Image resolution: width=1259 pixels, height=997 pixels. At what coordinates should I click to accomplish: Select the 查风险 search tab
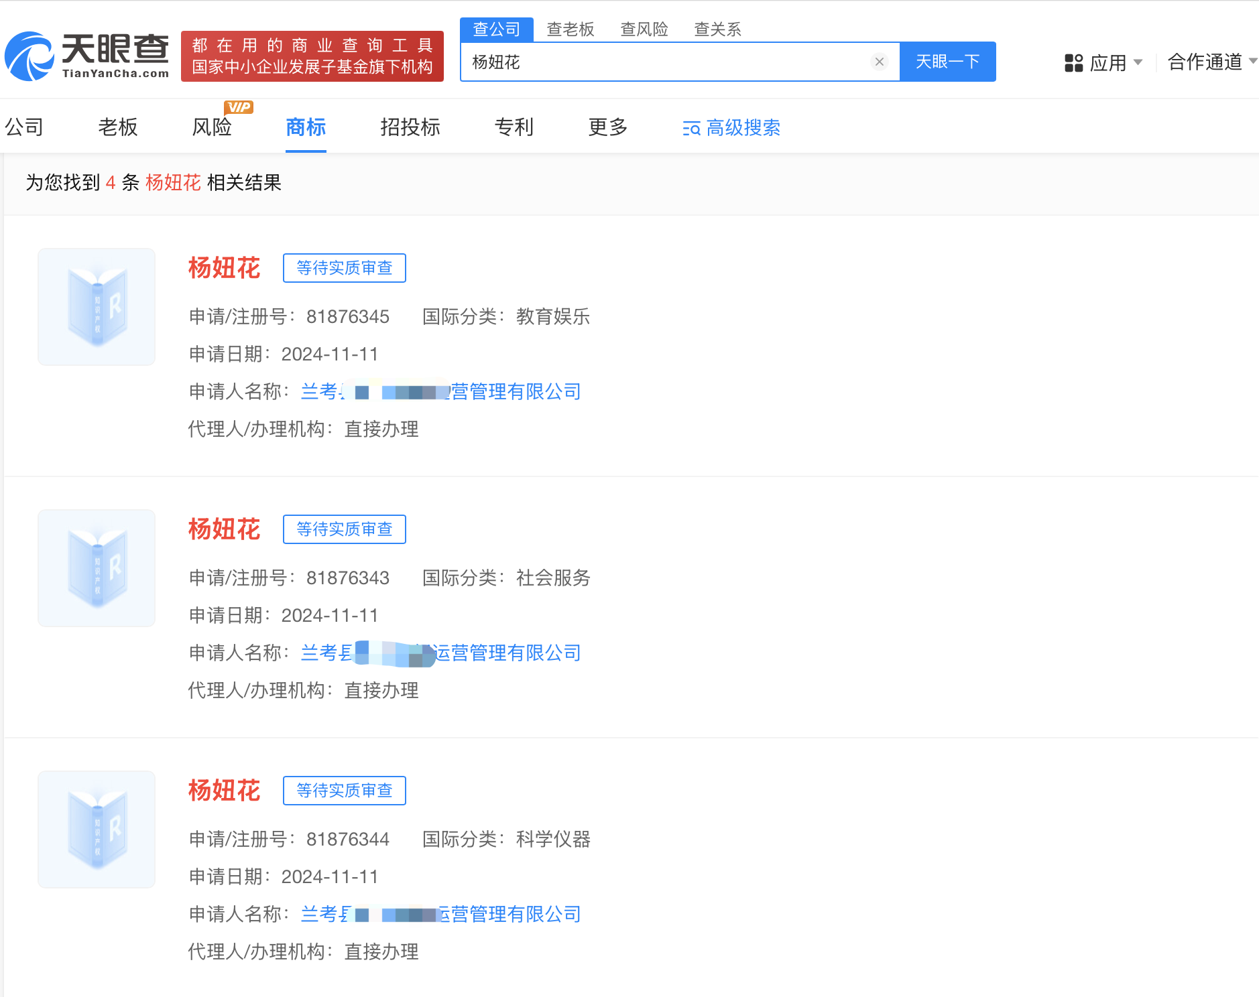(x=644, y=29)
